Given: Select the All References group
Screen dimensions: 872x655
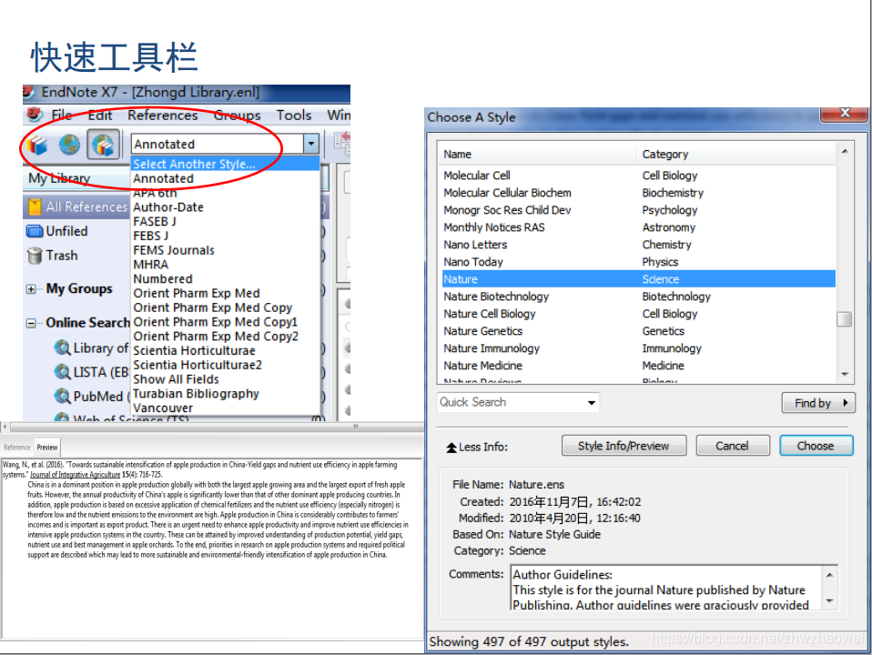Looking at the screenshot, I should (x=76, y=207).
